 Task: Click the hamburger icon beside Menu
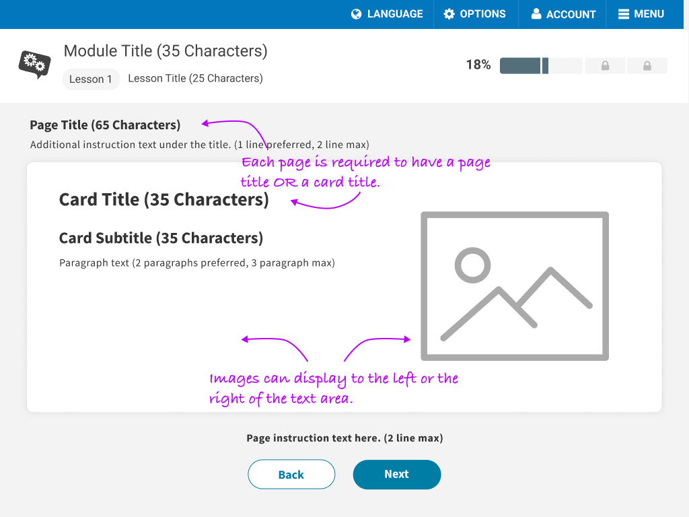(x=624, y=14)
